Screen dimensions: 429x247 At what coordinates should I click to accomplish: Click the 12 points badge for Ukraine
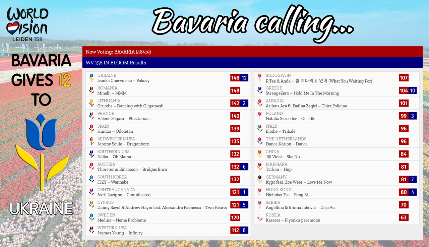point(244,78)
